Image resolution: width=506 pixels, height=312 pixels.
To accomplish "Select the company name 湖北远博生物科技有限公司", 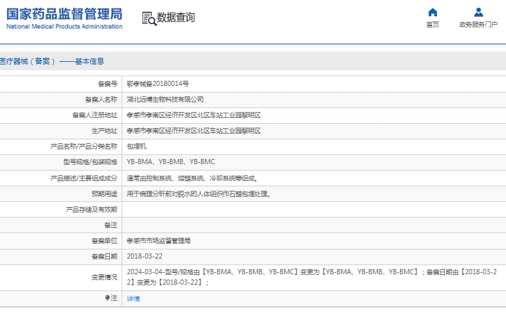I will point(165,99).
